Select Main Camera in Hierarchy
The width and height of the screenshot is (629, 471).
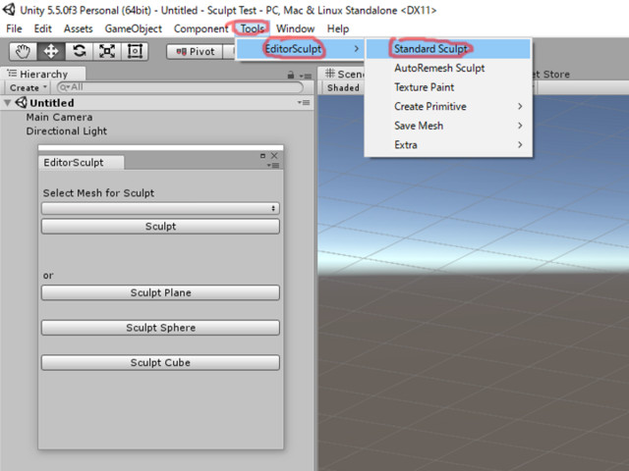coord(59,117)
